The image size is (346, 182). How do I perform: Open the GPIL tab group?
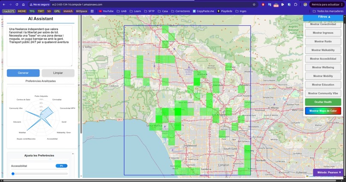57,11
